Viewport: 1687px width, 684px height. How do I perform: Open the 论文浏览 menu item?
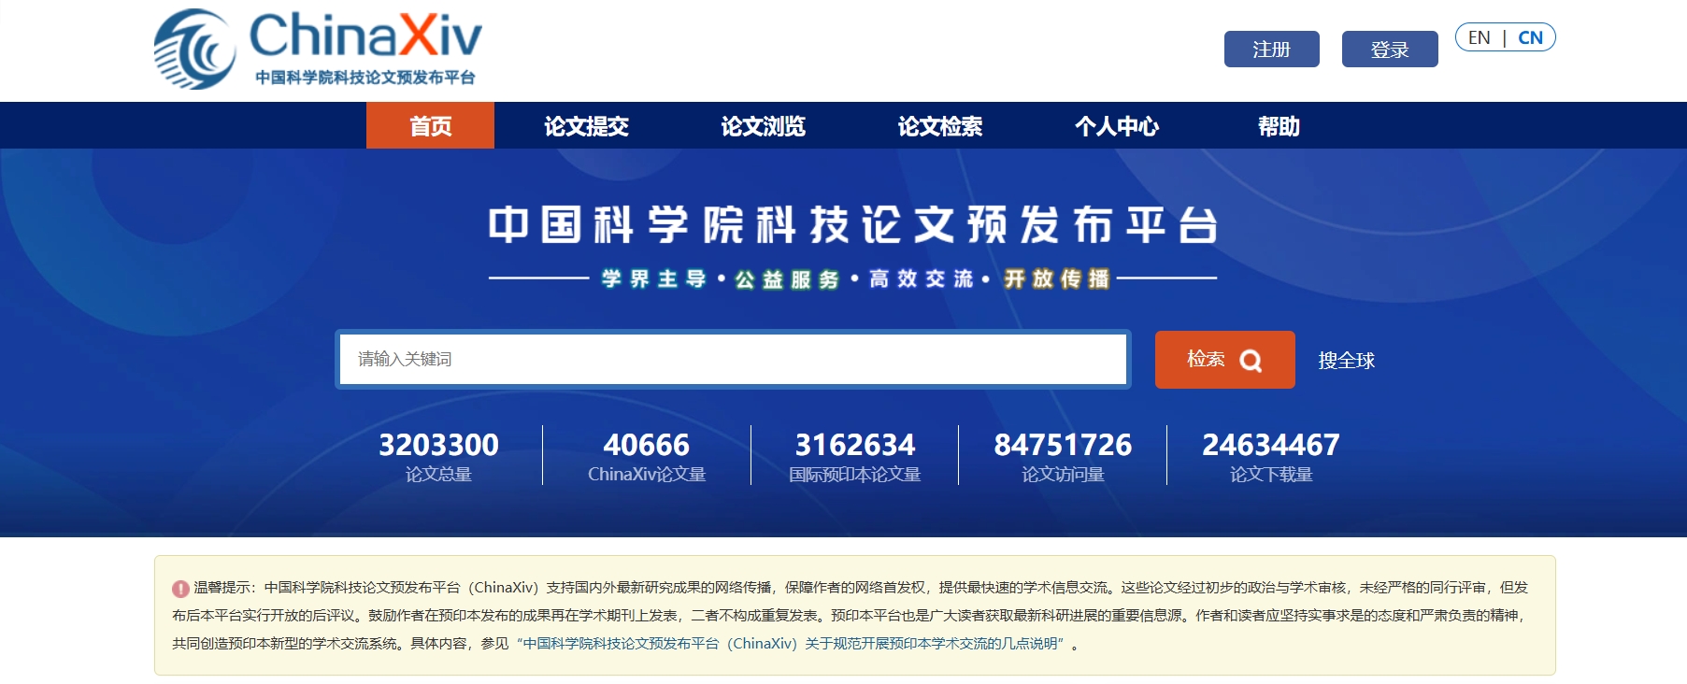[x=763, y=125]
